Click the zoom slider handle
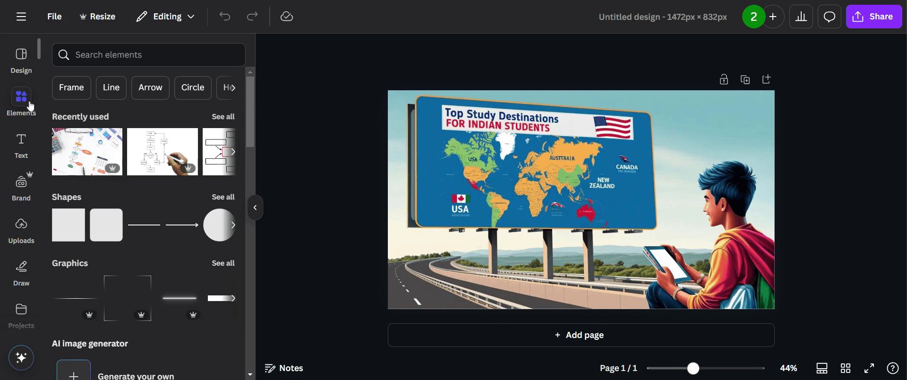Image resolution: width=907 pixels, height=380 pixels. 693,368
